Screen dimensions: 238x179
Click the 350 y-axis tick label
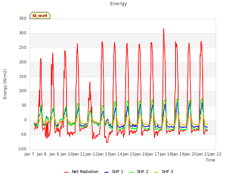(x=23, y=19)
